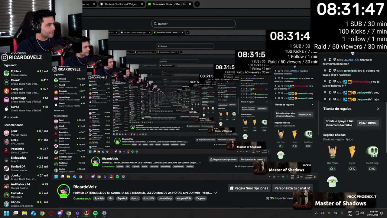Open BenitoSDR channel in sidebar

pyautogui.click(x=26, y=168)
